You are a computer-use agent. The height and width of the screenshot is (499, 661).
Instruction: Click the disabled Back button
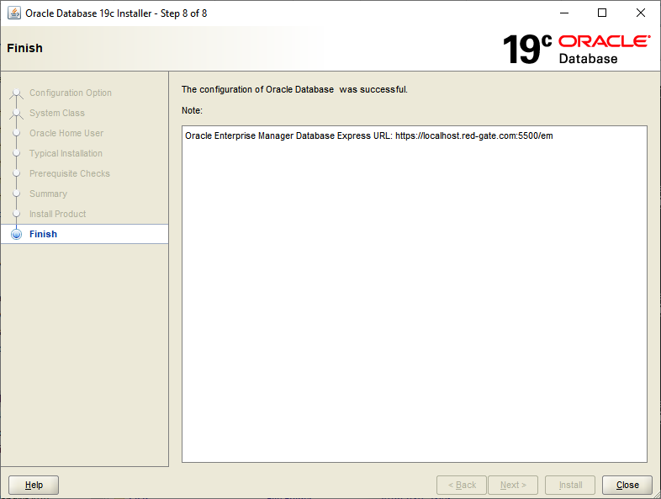[462, 485]
